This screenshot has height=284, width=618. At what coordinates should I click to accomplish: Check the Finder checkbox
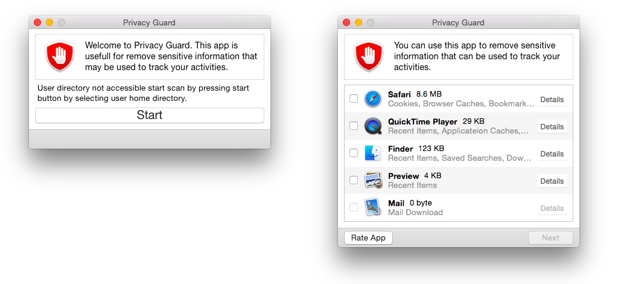point(354,153)
